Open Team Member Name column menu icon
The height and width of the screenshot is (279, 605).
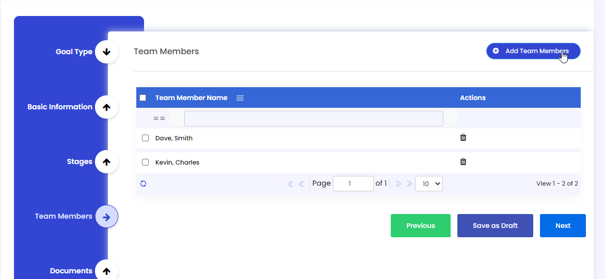[240, 98]
